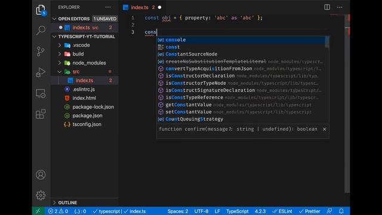This screenshot has width=382, height=215.
Task: Change UTF-8 file encoding
Action: (201, 211)
